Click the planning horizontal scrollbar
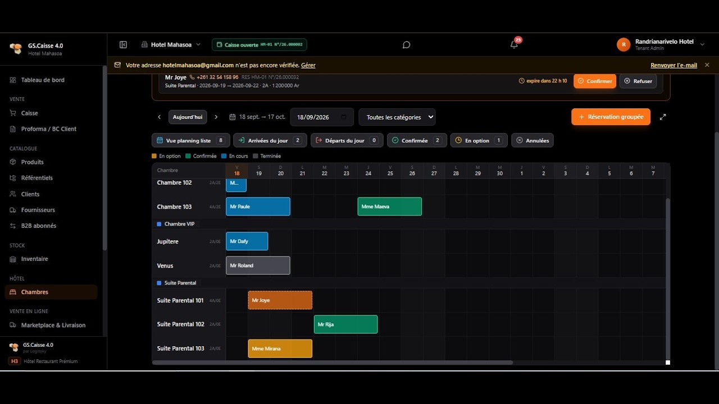The image size is (719, 404). tap(333, 362)
